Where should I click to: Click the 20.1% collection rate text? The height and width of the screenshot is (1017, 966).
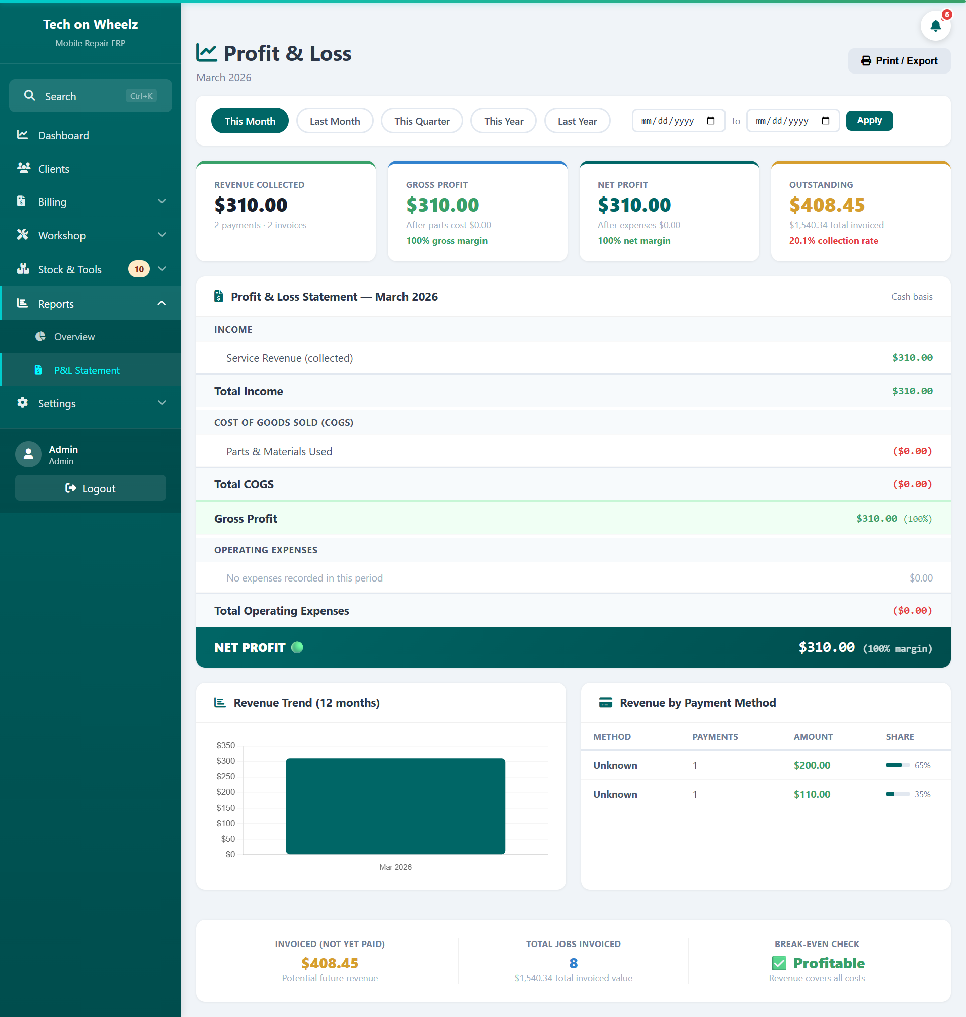pyautogui.click(x=834, y=240)
